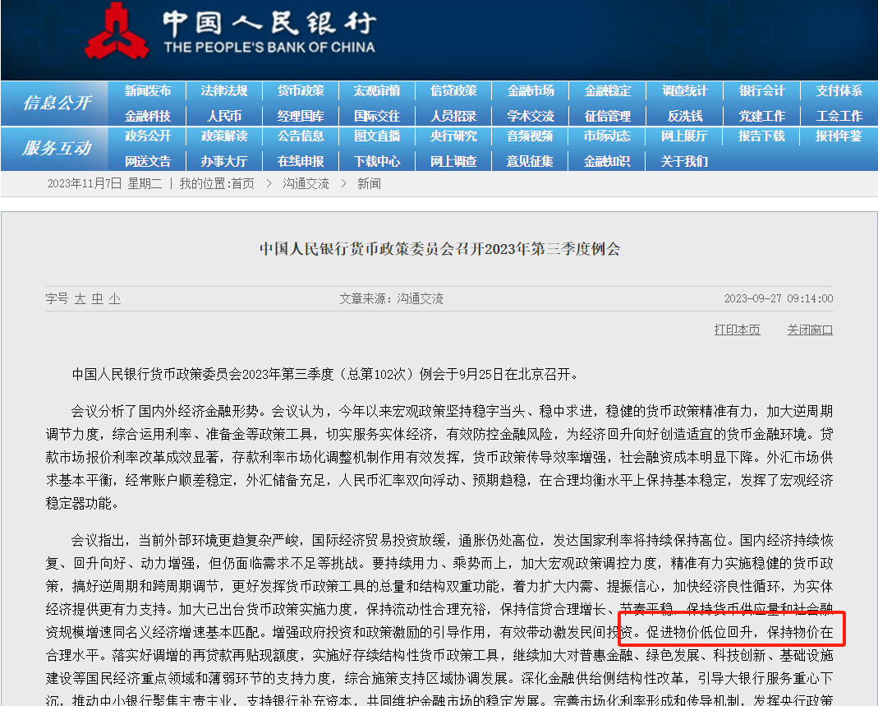Image resolution: width=878 pixels, height=706 pixels.
Task: Click the 文章来源：沟通交流 text
Action: [x=392, y=298]
